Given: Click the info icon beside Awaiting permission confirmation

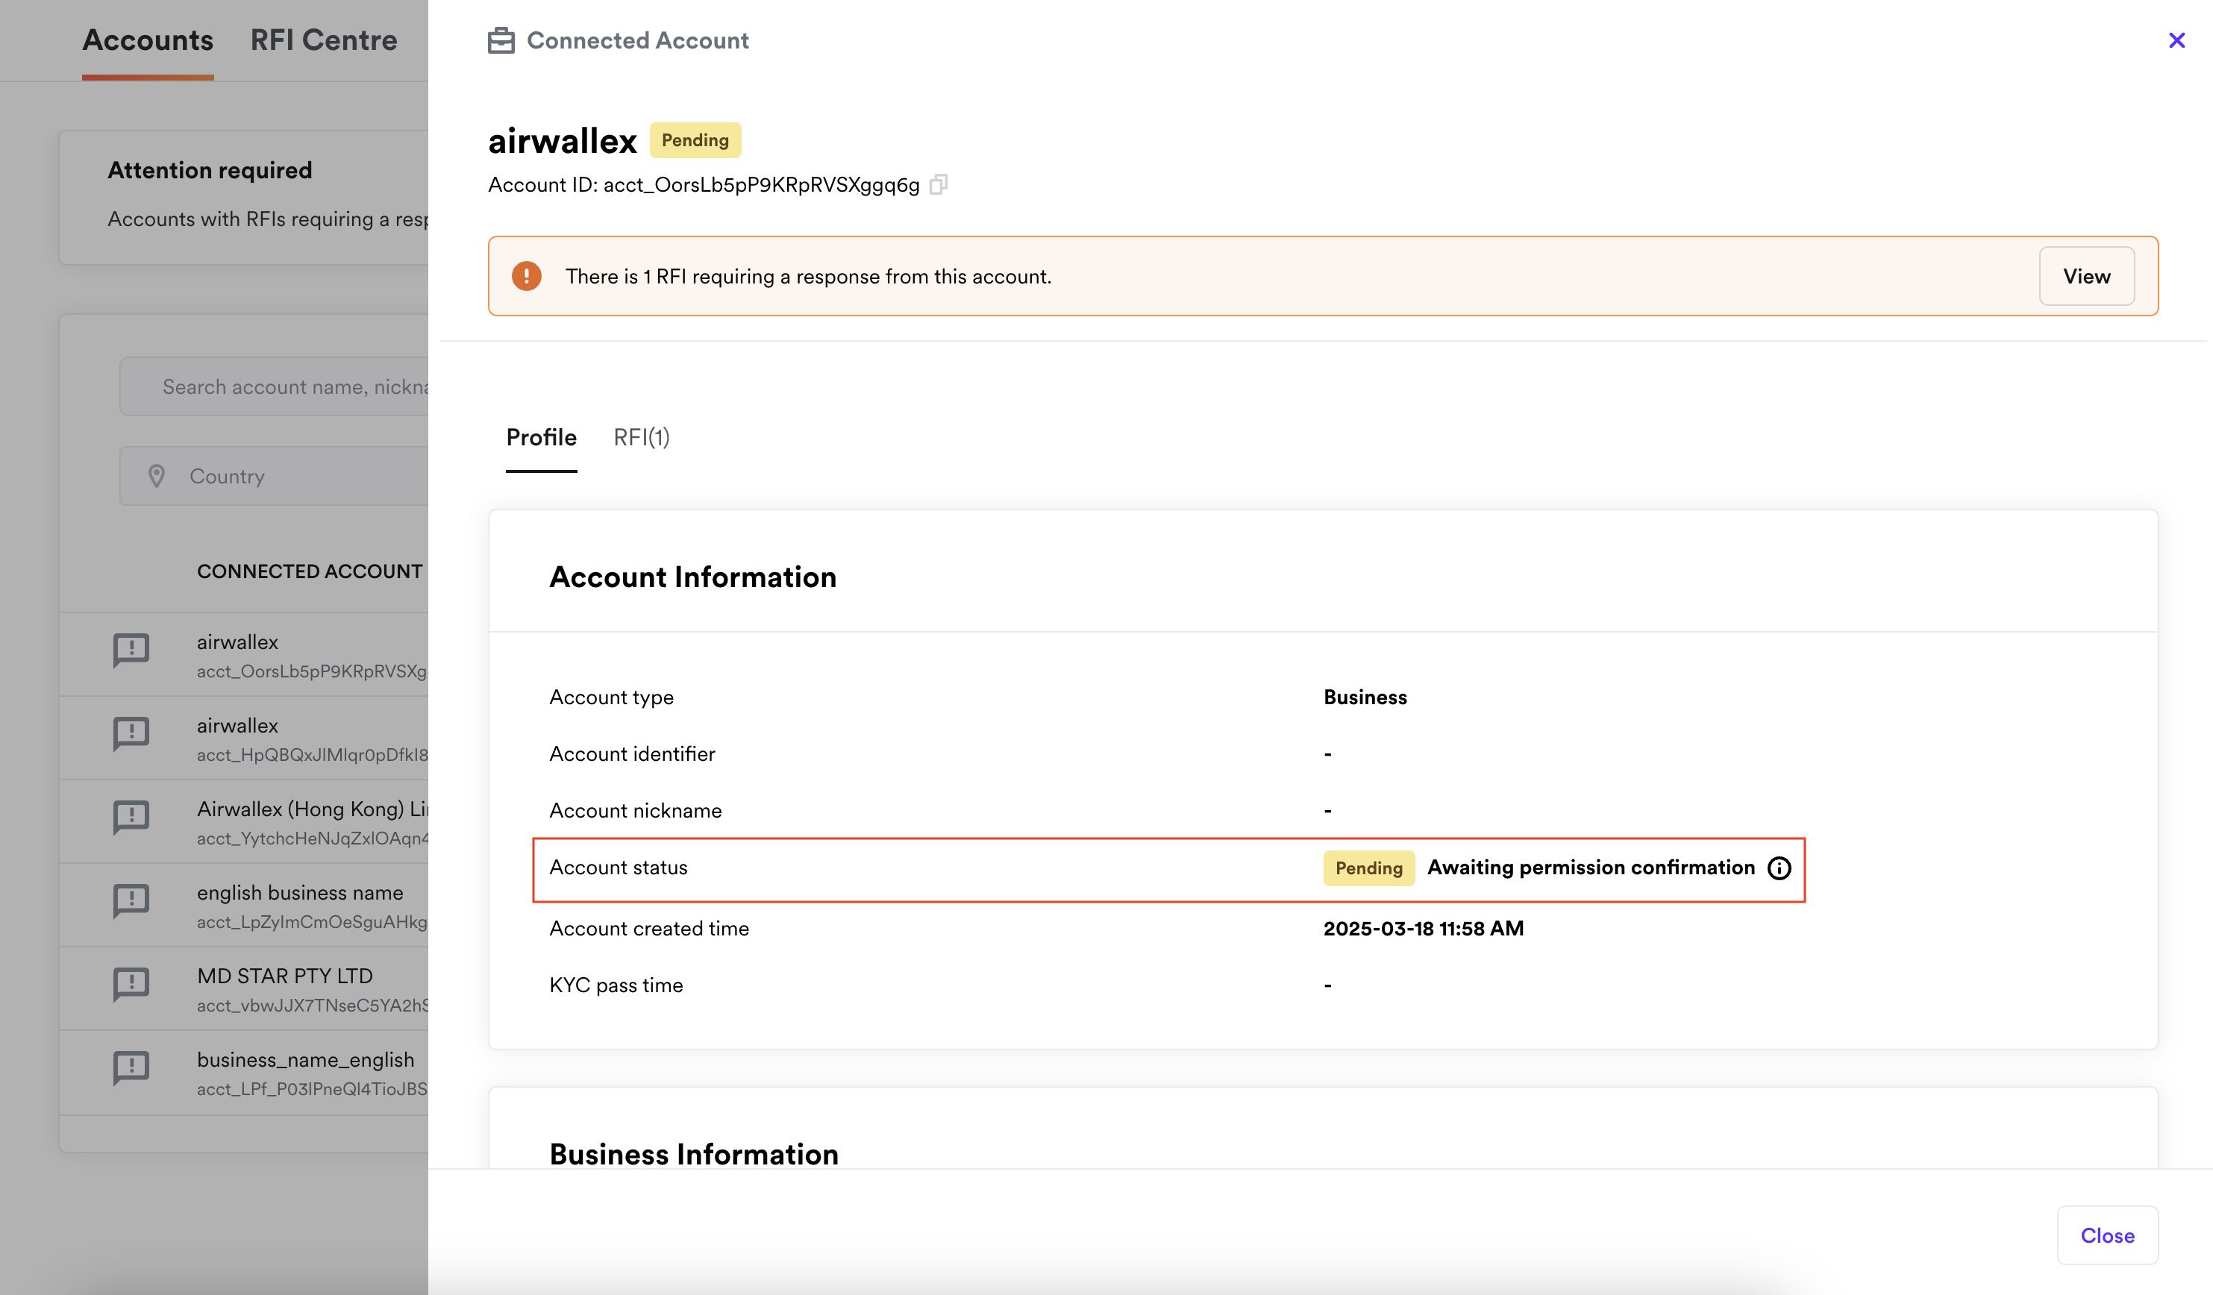Looking at the screenshot, I should (1780, 868).
